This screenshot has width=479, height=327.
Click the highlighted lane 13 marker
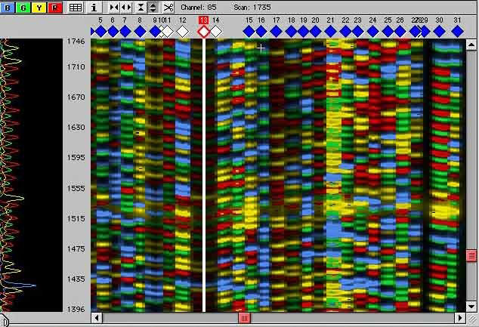204,32
